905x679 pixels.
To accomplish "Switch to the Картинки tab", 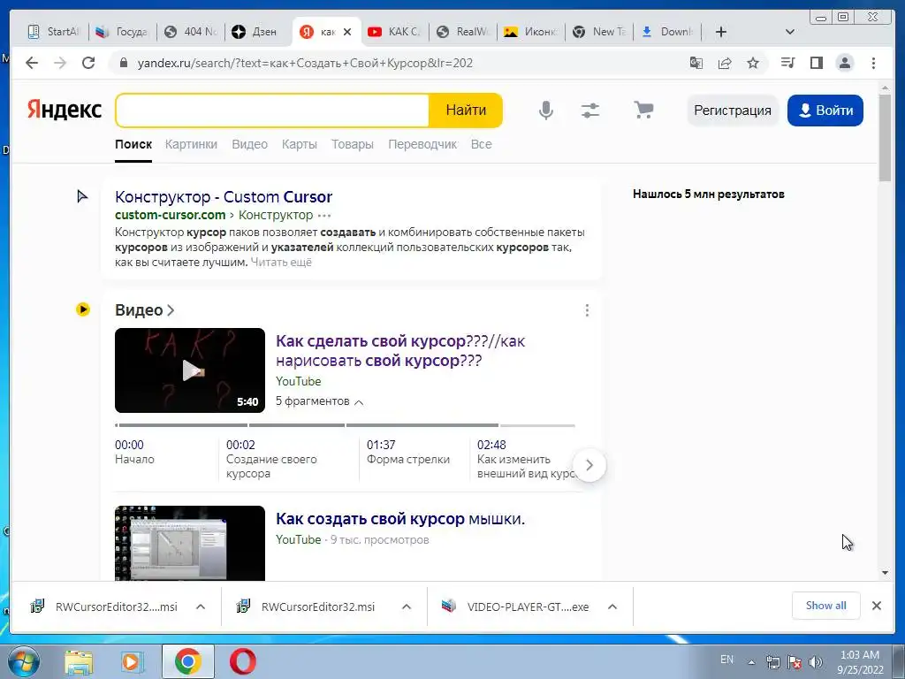I will [191, 144].
